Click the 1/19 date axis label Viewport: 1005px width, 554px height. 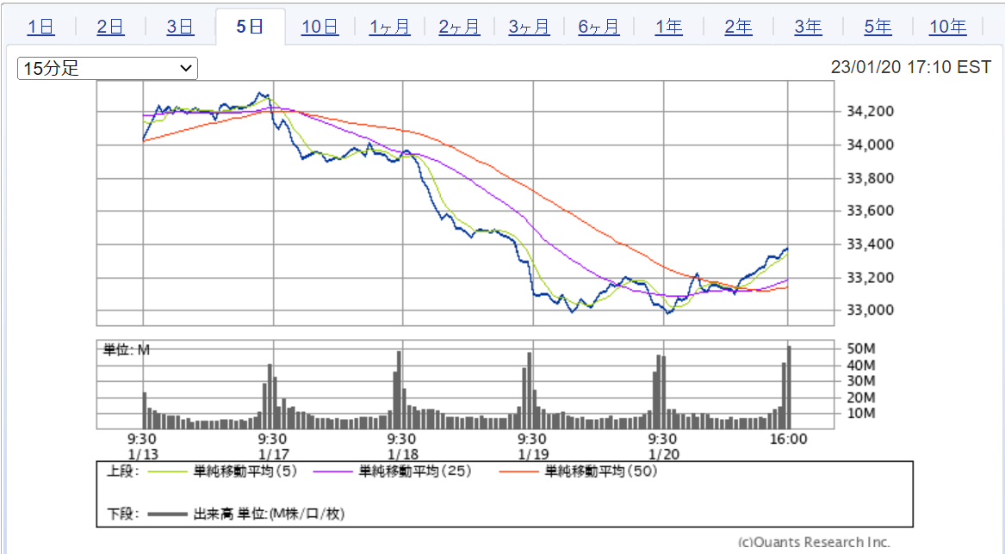pyautogui.click(x=532, y=454)
